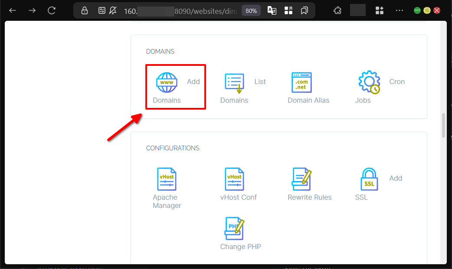The width and height of the screenshot is (452, 269).
Task: Open the List Domains icon
Action: pos(234,83)
